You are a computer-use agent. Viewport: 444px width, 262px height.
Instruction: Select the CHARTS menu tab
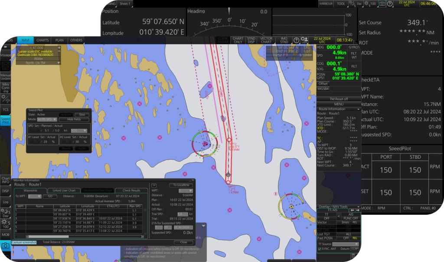coord(42,40)
